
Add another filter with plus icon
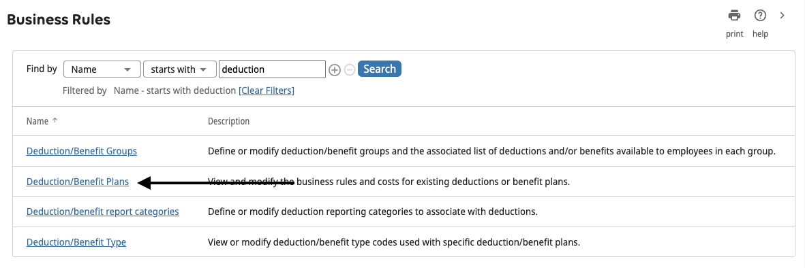click(x=334, y=70)
